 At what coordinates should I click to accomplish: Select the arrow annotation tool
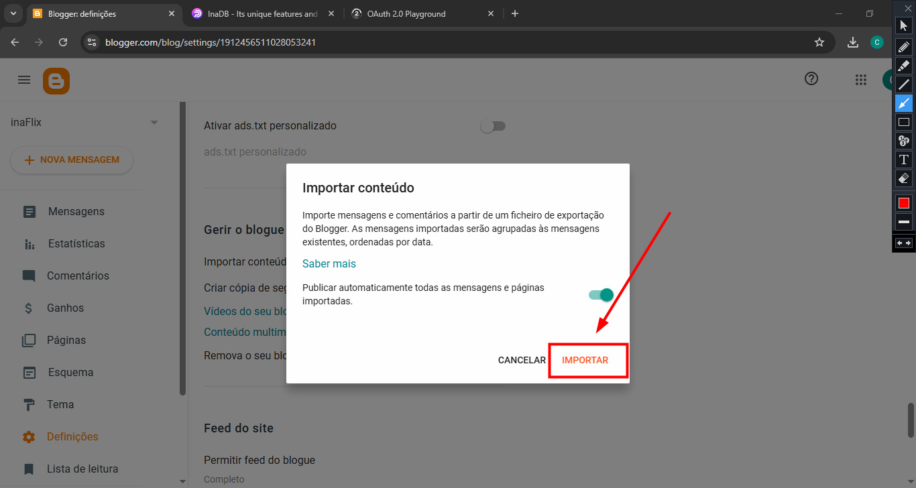point(903,103)
